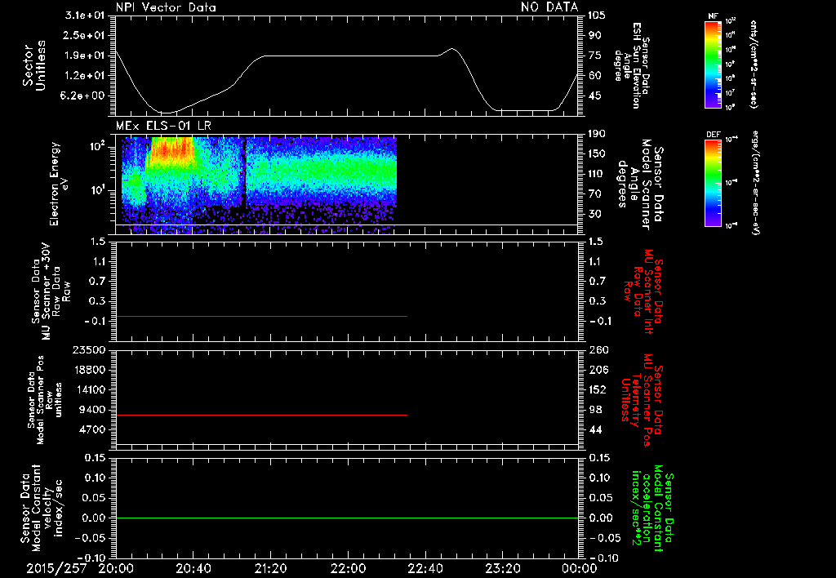The image size is (836, 578).
Task: Click the "NO DATA" label
Action: [x=549, y=7]
